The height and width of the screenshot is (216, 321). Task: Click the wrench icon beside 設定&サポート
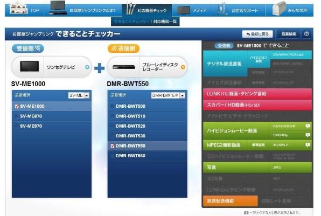coord(222,9)
